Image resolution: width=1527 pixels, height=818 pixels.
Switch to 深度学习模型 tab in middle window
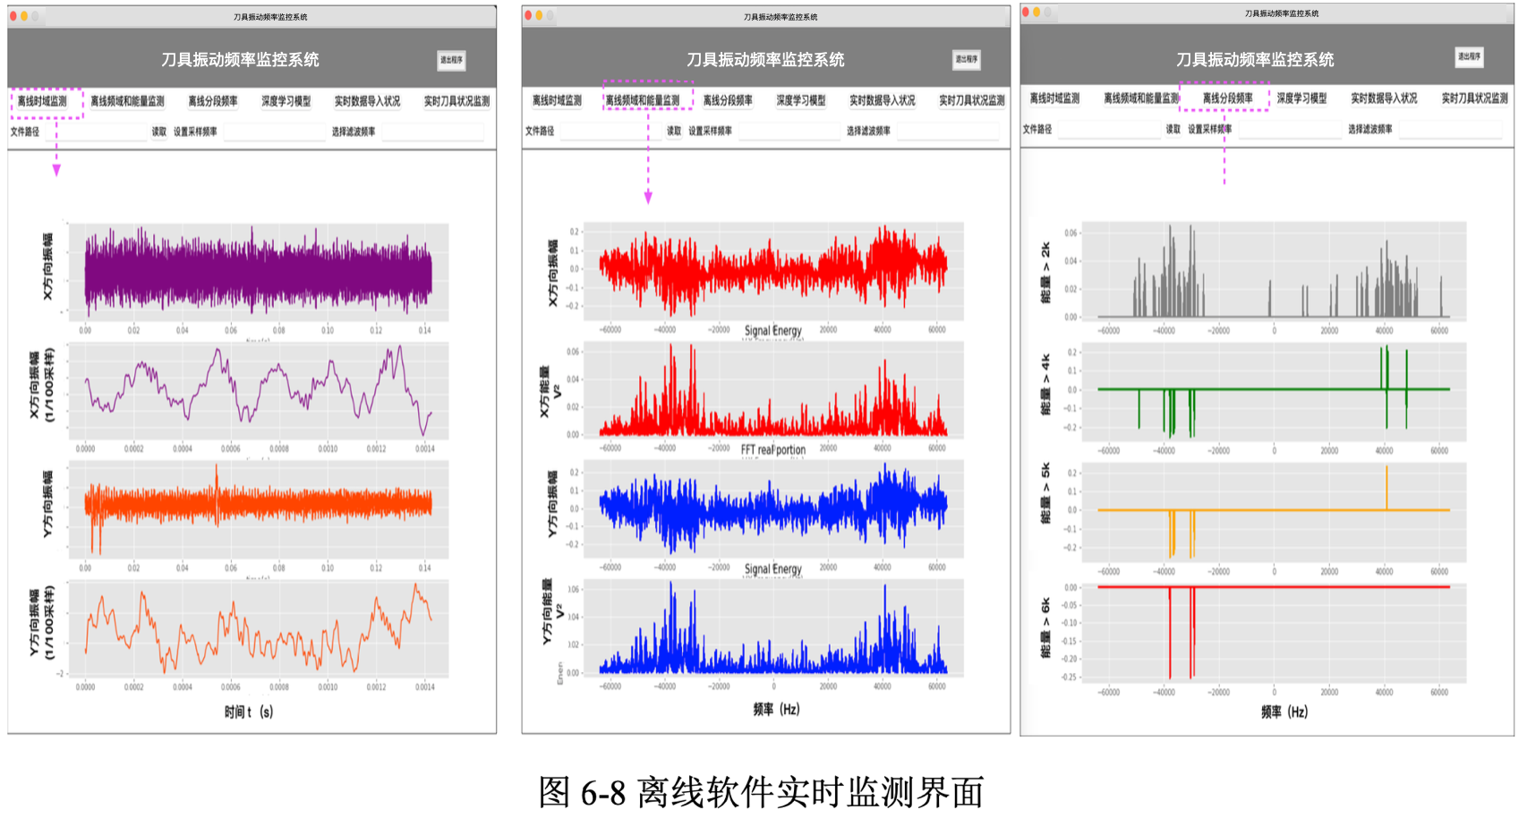pyautogui.click(x=801, y=100)
